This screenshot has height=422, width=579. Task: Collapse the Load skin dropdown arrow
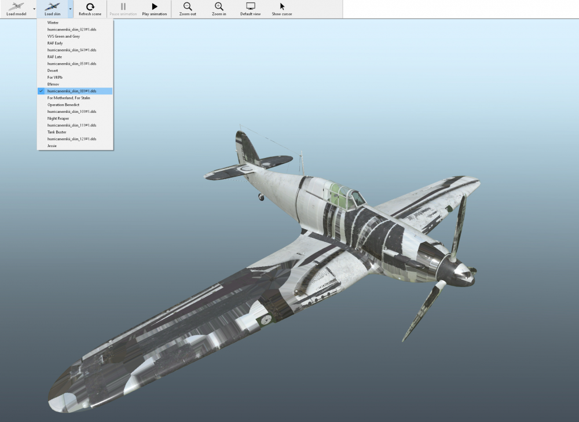pyautogui.click(x=70, y=9)
